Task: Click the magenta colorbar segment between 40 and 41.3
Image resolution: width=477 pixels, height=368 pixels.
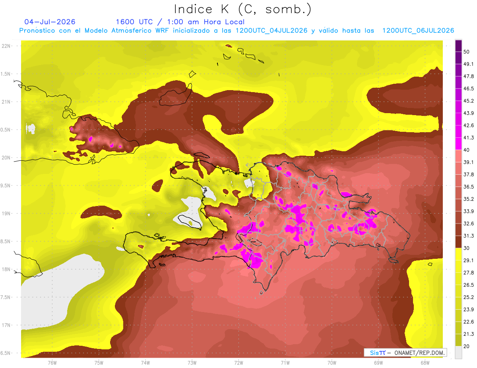Action: pyautogui.click(x=458, y=144)
